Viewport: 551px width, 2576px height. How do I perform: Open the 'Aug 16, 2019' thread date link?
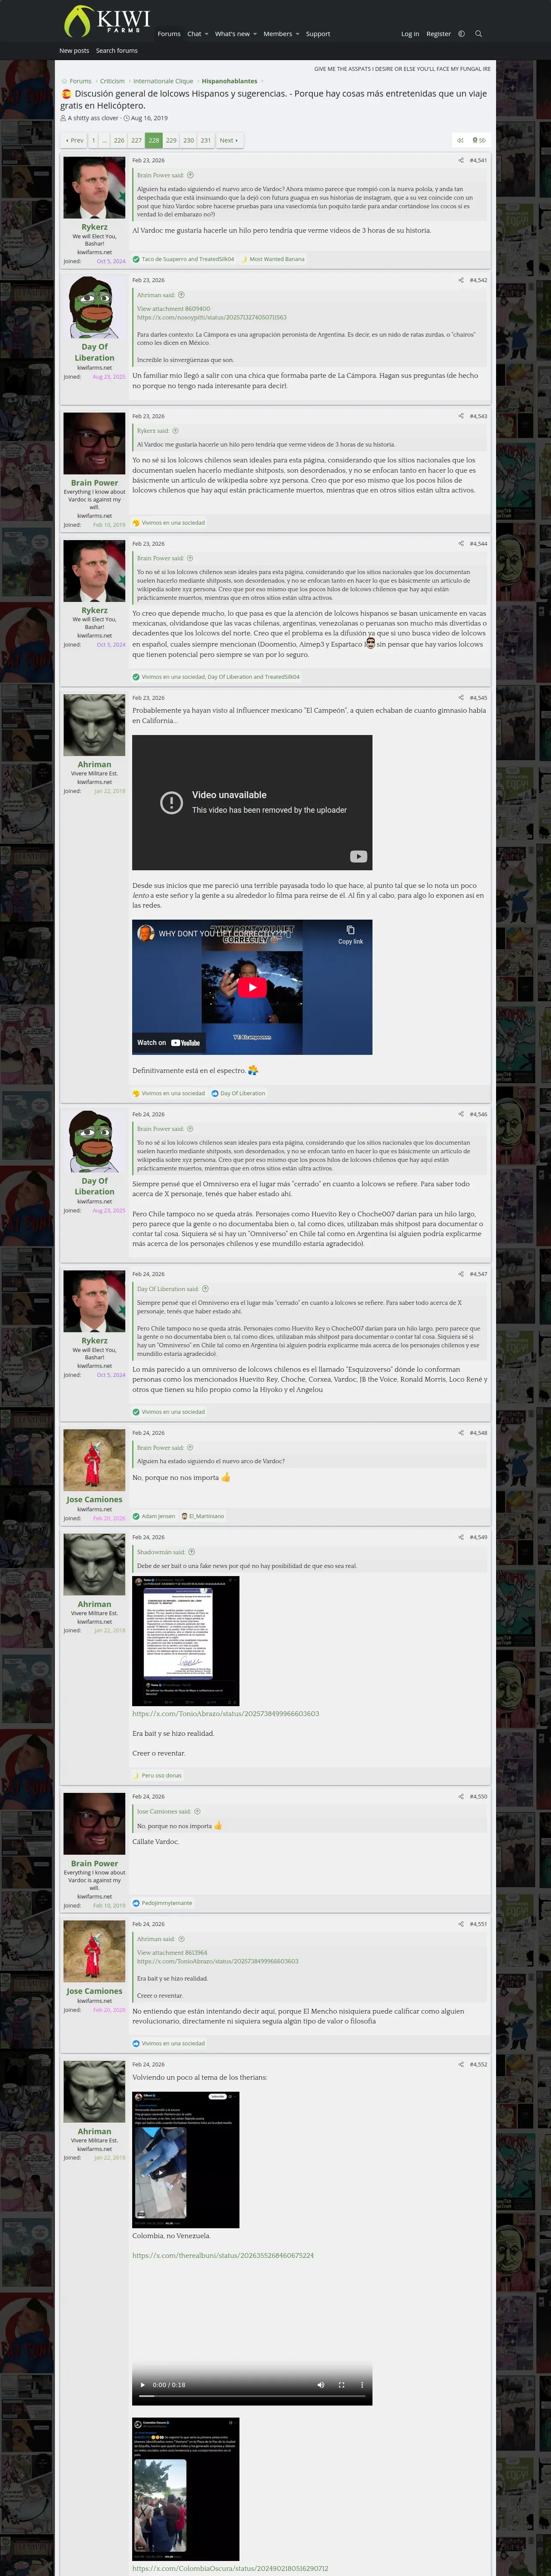pos(149,118)
